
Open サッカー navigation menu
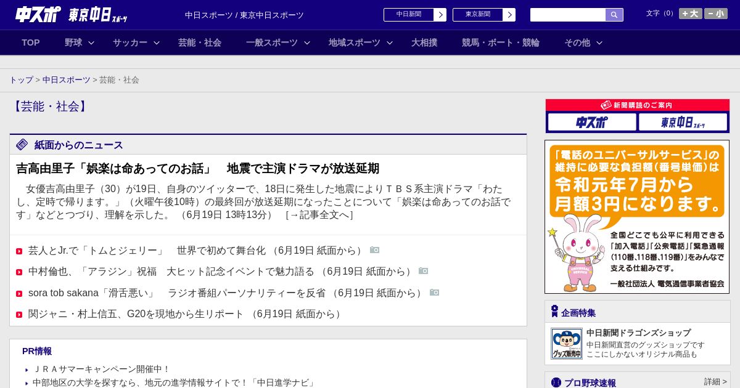pos(130,42)
